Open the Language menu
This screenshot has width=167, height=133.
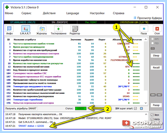tap(73, 13)
